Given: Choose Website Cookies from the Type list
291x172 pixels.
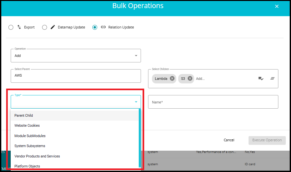Looking at the screenshot, I should (x=27, y=125).
